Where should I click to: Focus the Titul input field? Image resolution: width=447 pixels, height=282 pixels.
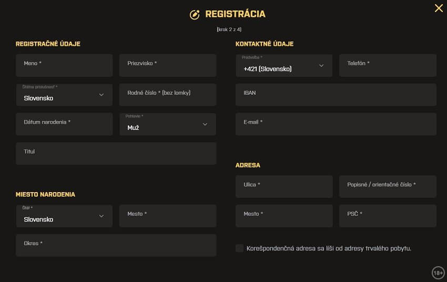116,154
